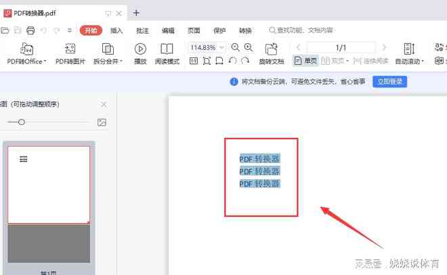
Task: Go to the next page arrow
Action: pyautogui.click(x=384, y=47)
